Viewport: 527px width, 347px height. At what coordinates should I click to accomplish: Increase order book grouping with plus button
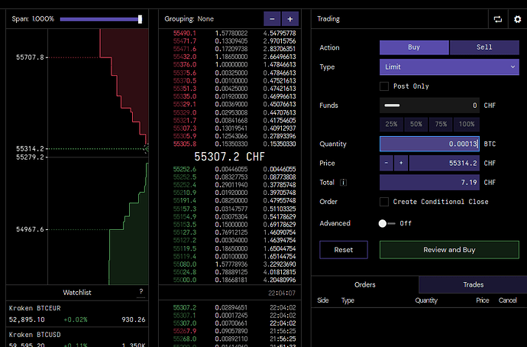point(290,18)
